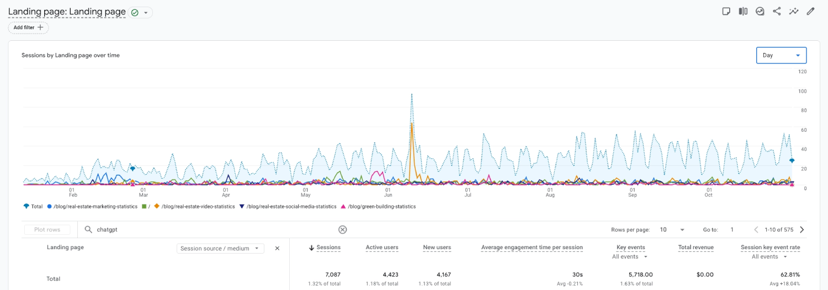Sort by New users column
Screen dimensions: 828x290
point(437,248)
